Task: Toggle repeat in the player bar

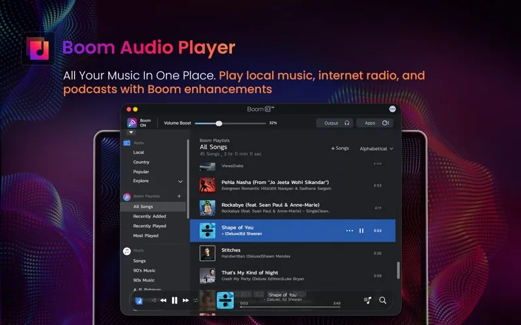Action: pyautogui.click(x=196, y=300)
